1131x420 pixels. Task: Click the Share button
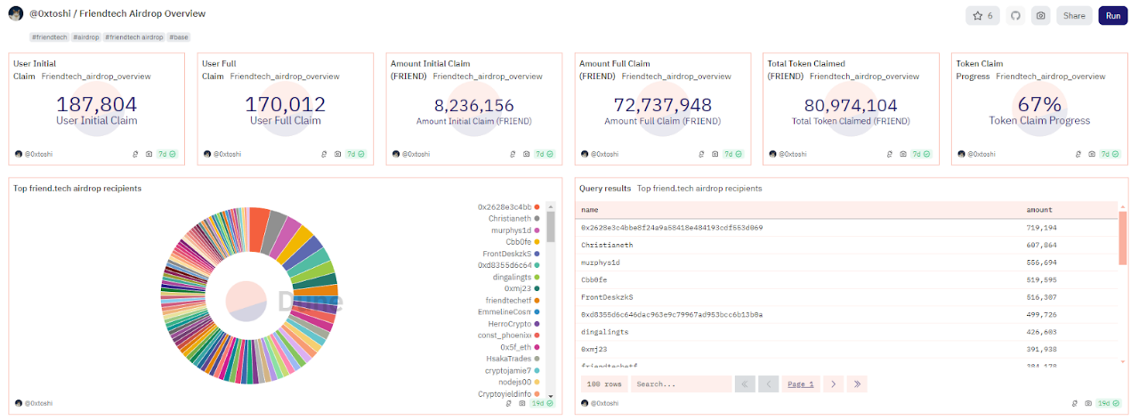click(x=1073, y=15)
